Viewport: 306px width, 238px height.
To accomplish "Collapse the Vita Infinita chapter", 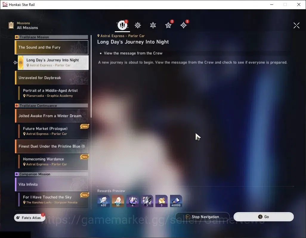I will pyautogui.click(x=52, y=184).
